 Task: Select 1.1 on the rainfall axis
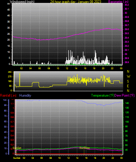[x=12, y=104]
